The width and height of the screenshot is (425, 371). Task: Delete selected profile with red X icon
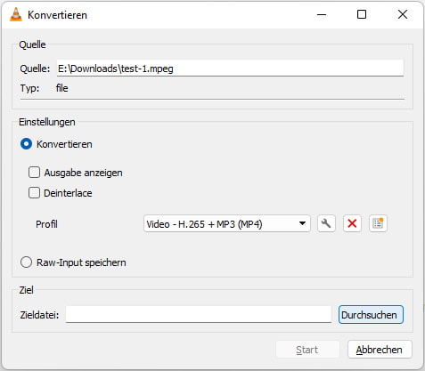pos(352,223)
